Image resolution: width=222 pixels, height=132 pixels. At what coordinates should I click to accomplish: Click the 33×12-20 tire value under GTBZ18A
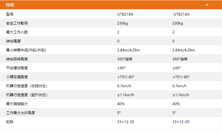pos(125,122)
